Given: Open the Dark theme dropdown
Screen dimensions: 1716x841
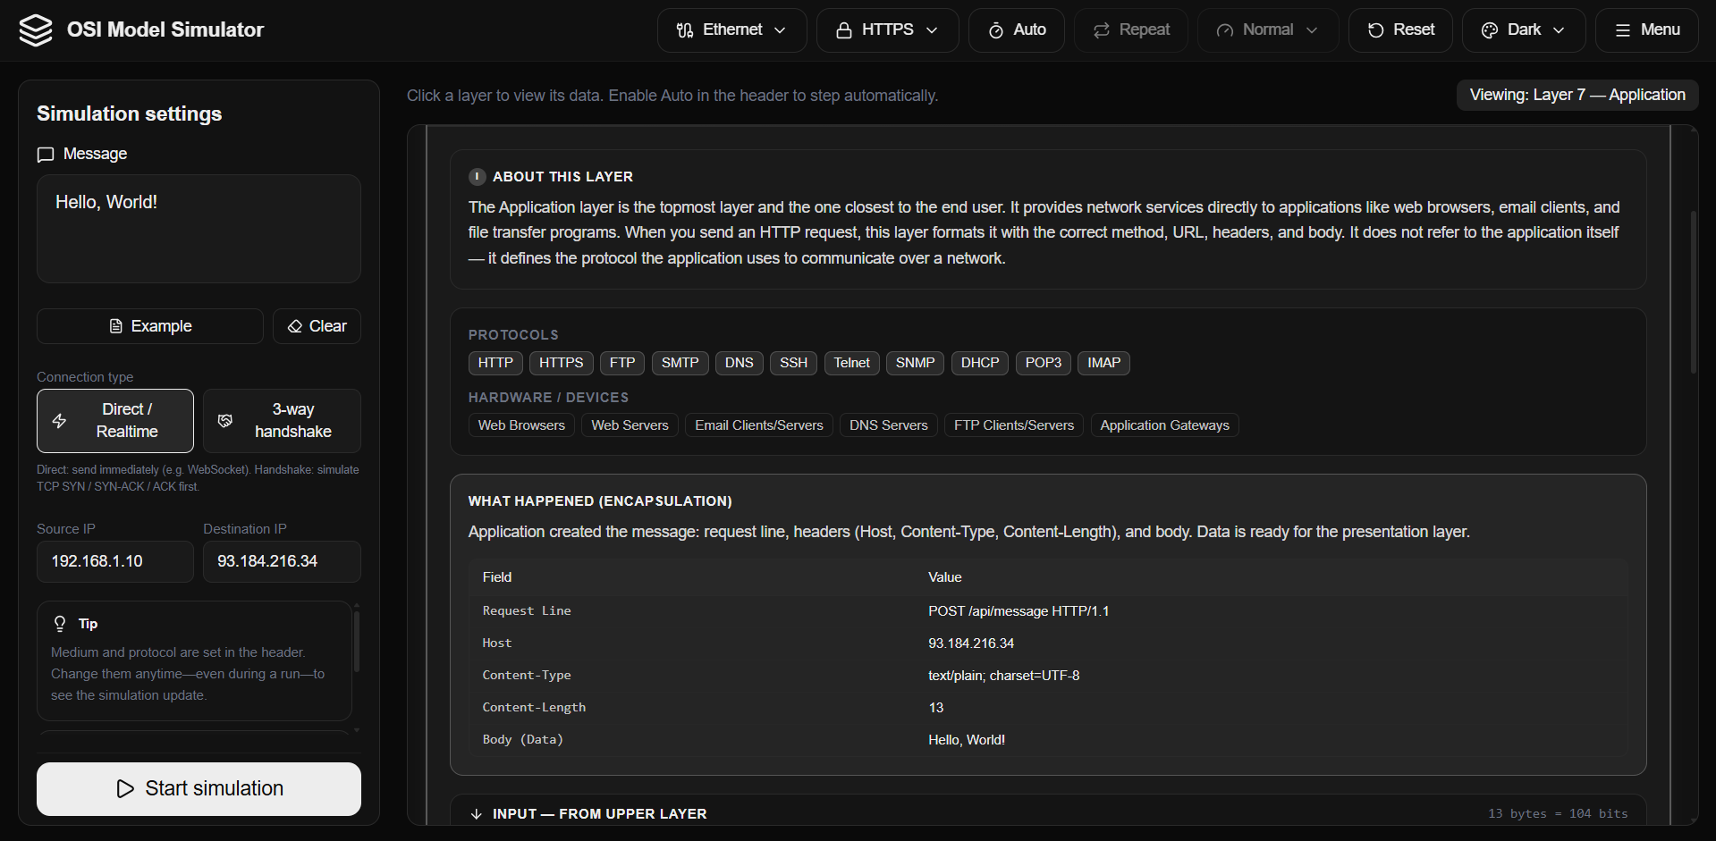Looking at the screenshot, I should coord(1524,30).
